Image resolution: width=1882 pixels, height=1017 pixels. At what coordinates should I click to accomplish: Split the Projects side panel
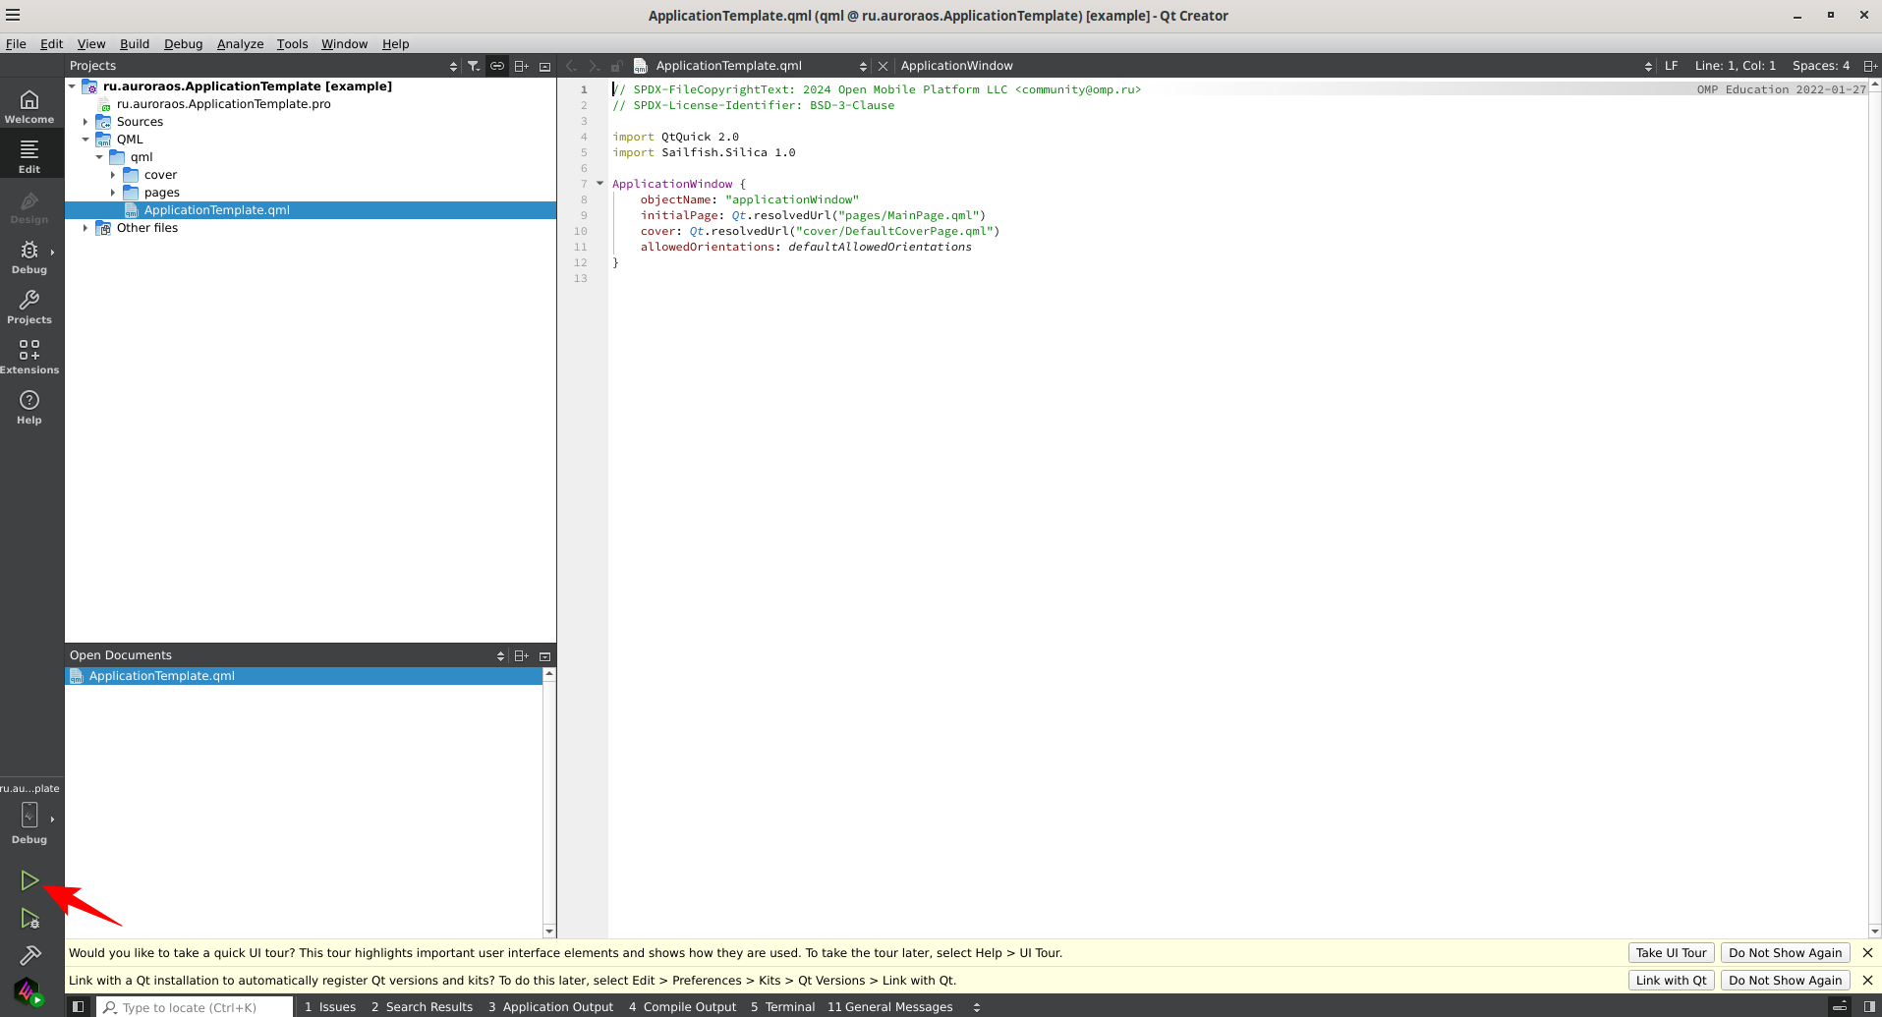click(522, 66)
